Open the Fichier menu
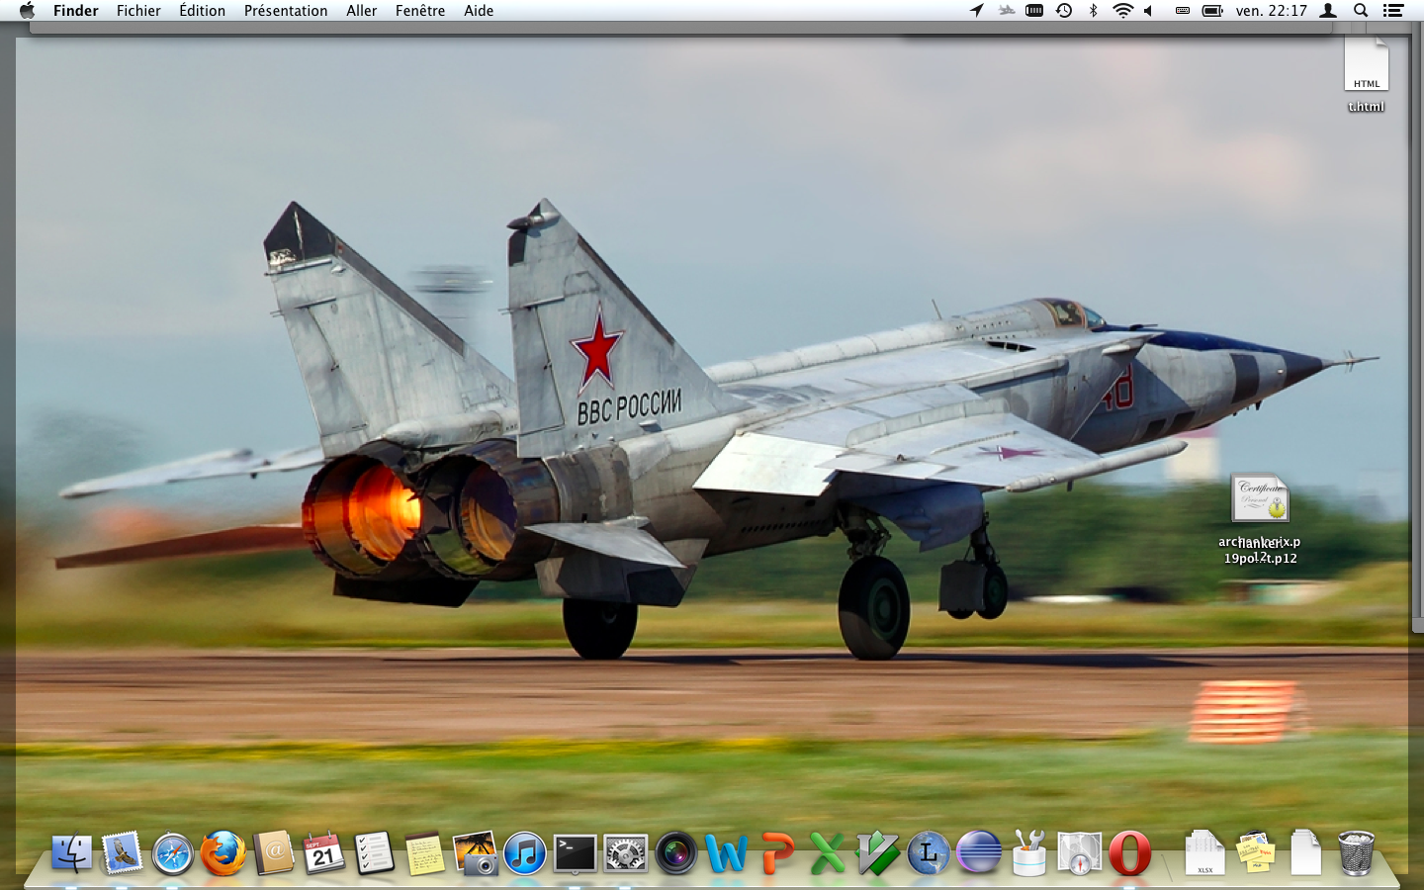Image resolution: width=1424 pixels, height=890 pixels. point(138,11)
